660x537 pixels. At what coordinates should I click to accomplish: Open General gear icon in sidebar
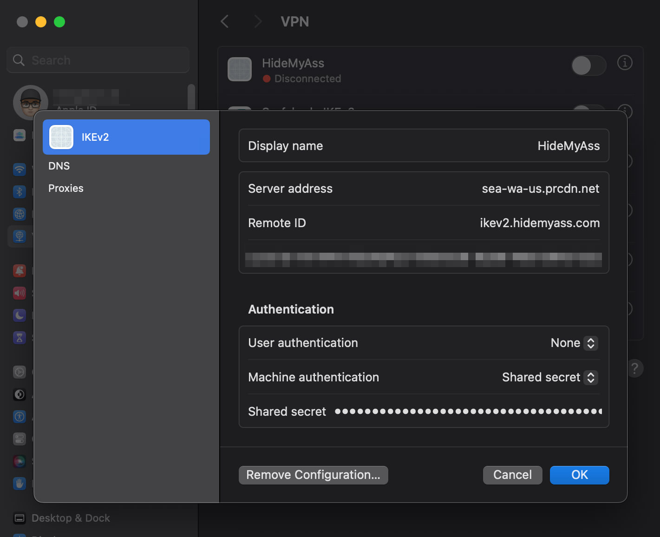[x=20, y=372]
